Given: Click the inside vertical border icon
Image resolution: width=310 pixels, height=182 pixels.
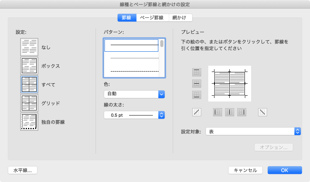Looking at the screenshot, I should click(230, 112).
